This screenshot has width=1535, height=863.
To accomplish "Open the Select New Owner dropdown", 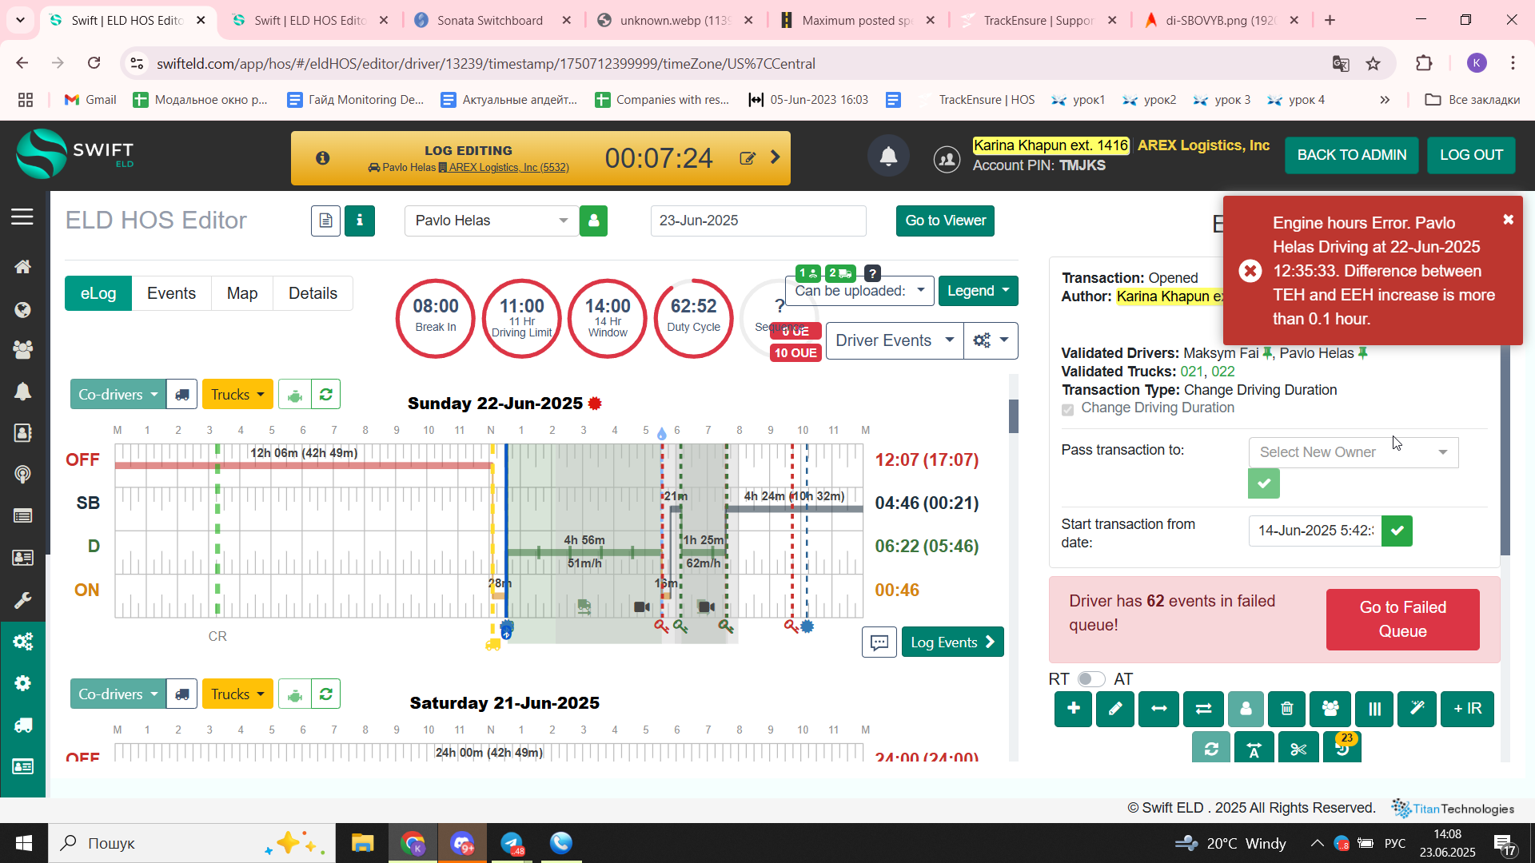I will tap(1353, 452).
